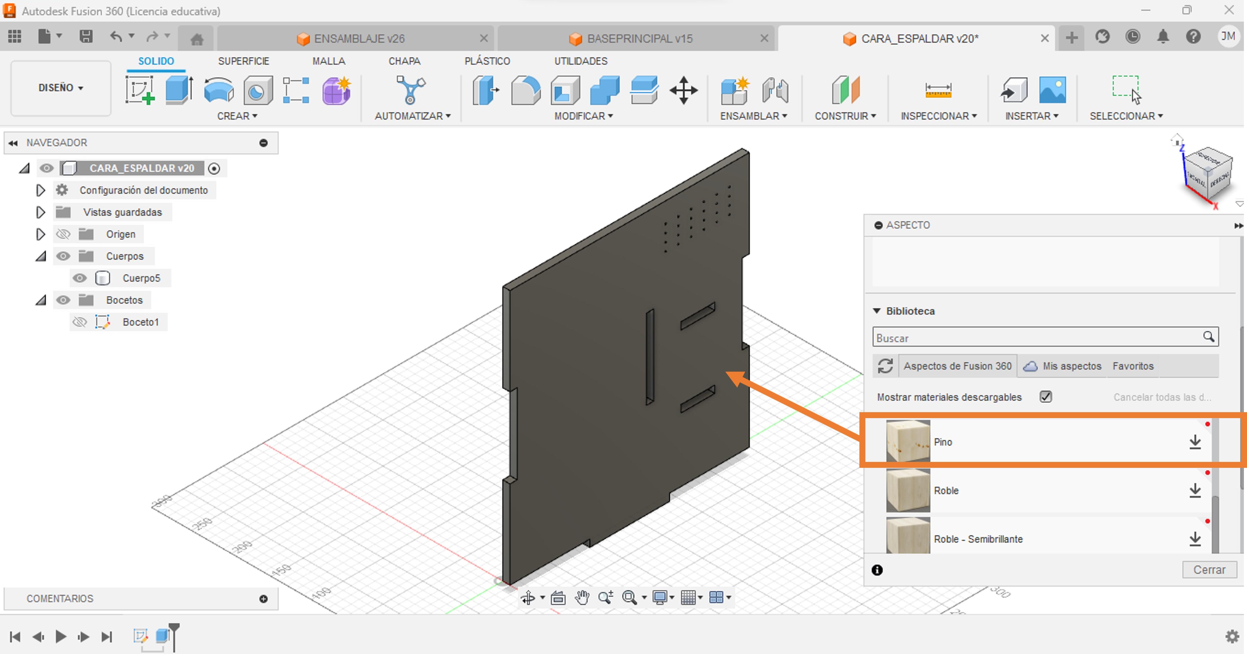1247x654 pixels.
Task: Open the CREAR dropdown menu
Action: (x=237, y=116)
